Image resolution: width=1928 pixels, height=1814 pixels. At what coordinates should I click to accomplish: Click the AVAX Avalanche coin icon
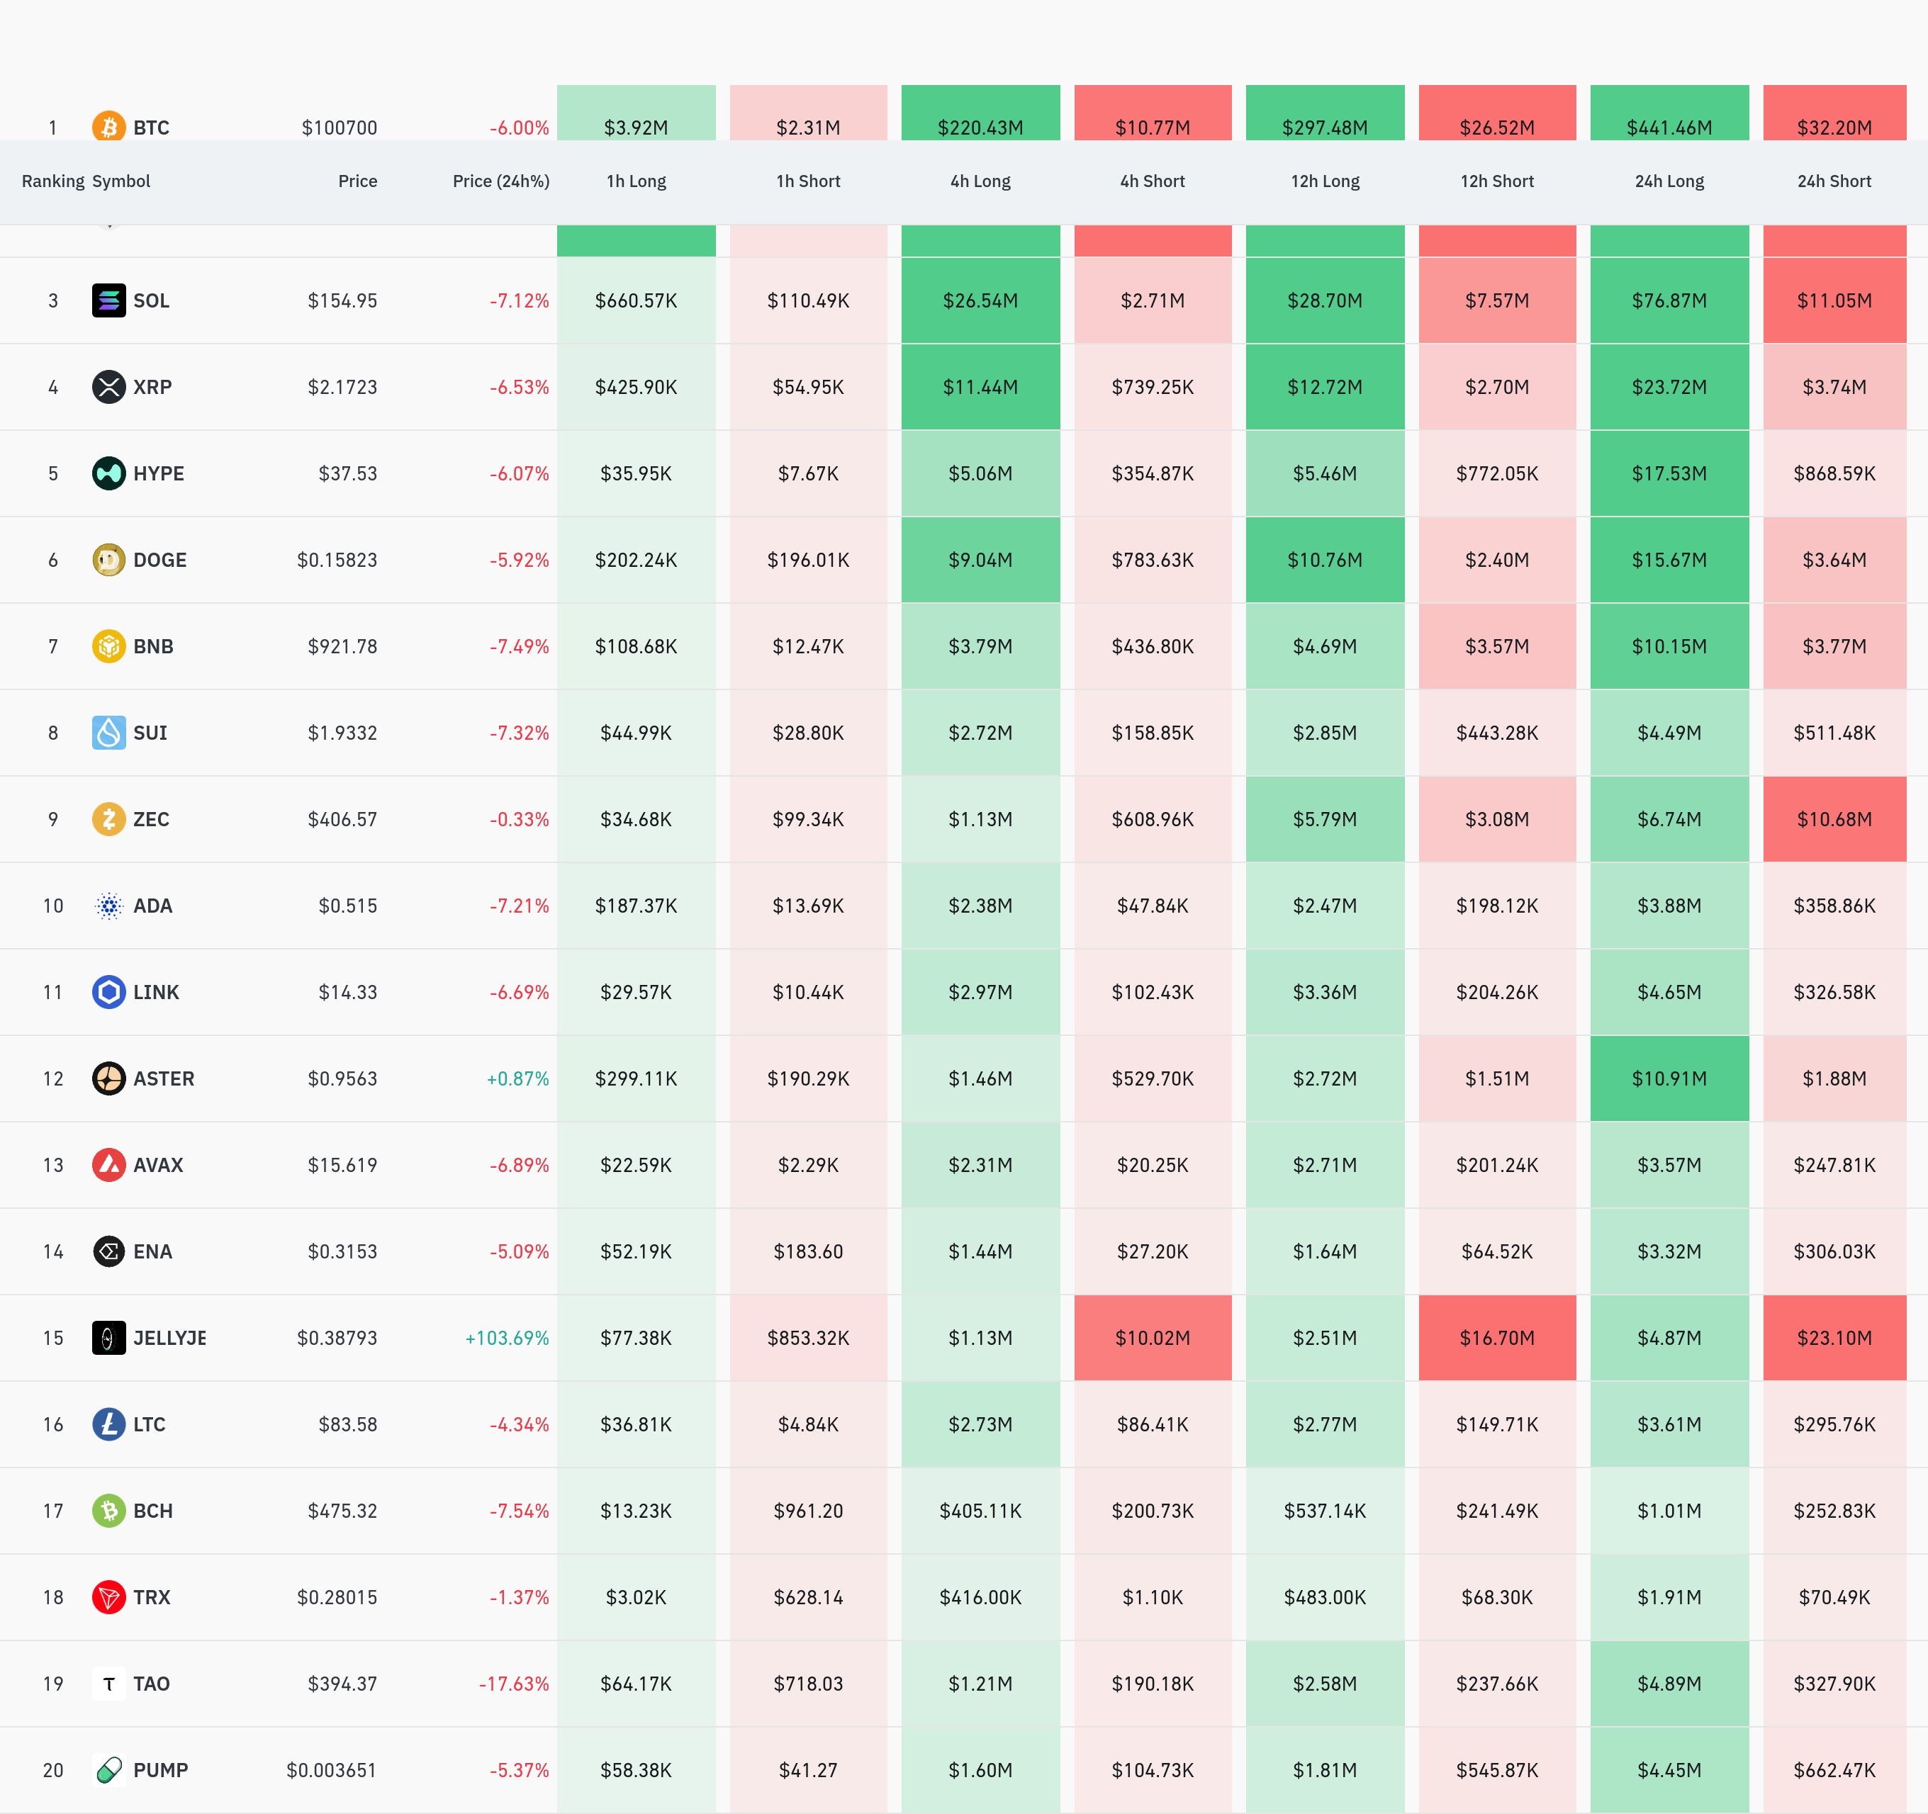click(x=108, y=1164)
